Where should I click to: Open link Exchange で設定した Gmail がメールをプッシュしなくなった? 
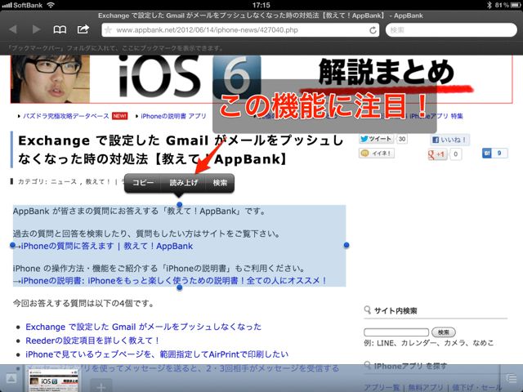(x=144, y=327)
